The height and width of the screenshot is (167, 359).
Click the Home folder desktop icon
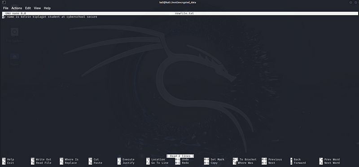click(14, 59)
